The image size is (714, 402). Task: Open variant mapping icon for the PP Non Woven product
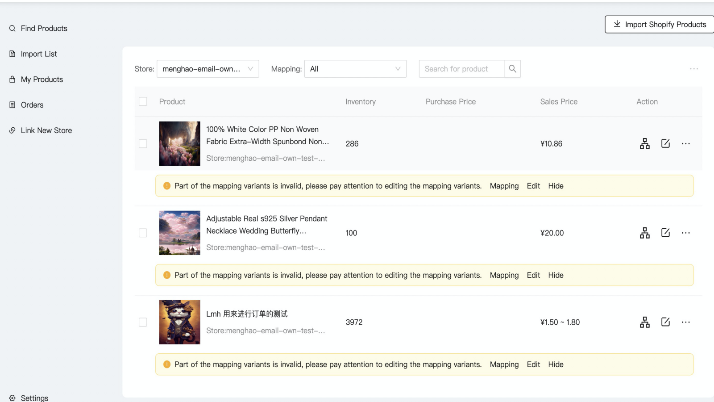pos(644,143)
